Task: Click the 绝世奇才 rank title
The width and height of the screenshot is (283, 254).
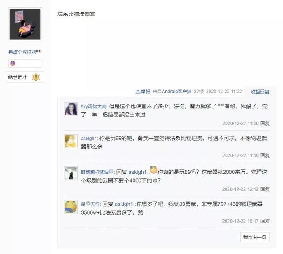Action: tap(17, 77)
